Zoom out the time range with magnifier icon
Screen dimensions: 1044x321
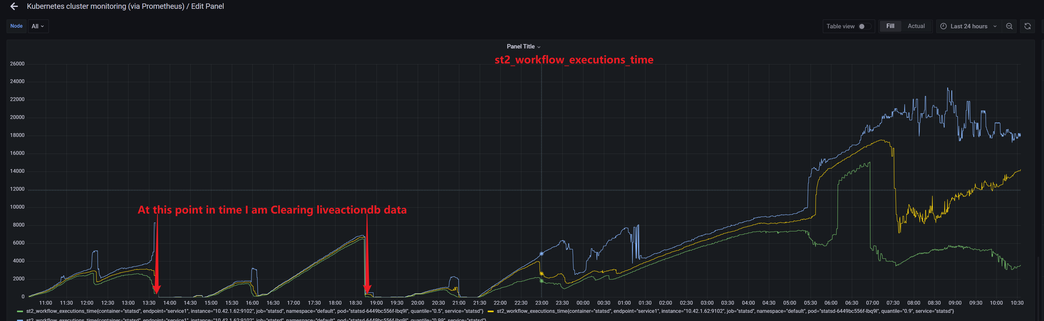1009,26
